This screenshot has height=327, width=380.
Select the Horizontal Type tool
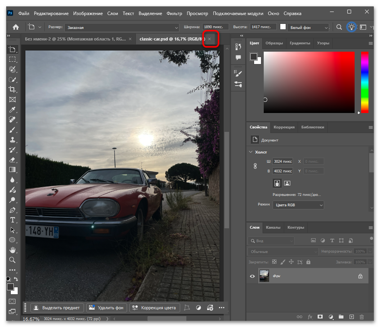tap(12, 220)
